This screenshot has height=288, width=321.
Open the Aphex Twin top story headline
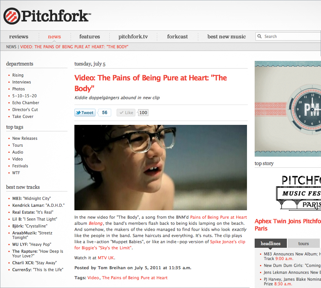click(x=288, y=225)
